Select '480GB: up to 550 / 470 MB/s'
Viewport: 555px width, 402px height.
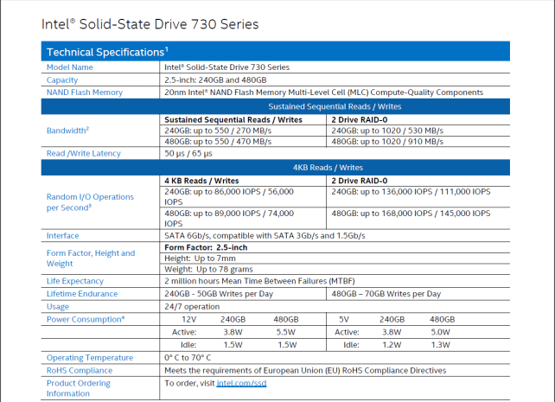[218, 142]
